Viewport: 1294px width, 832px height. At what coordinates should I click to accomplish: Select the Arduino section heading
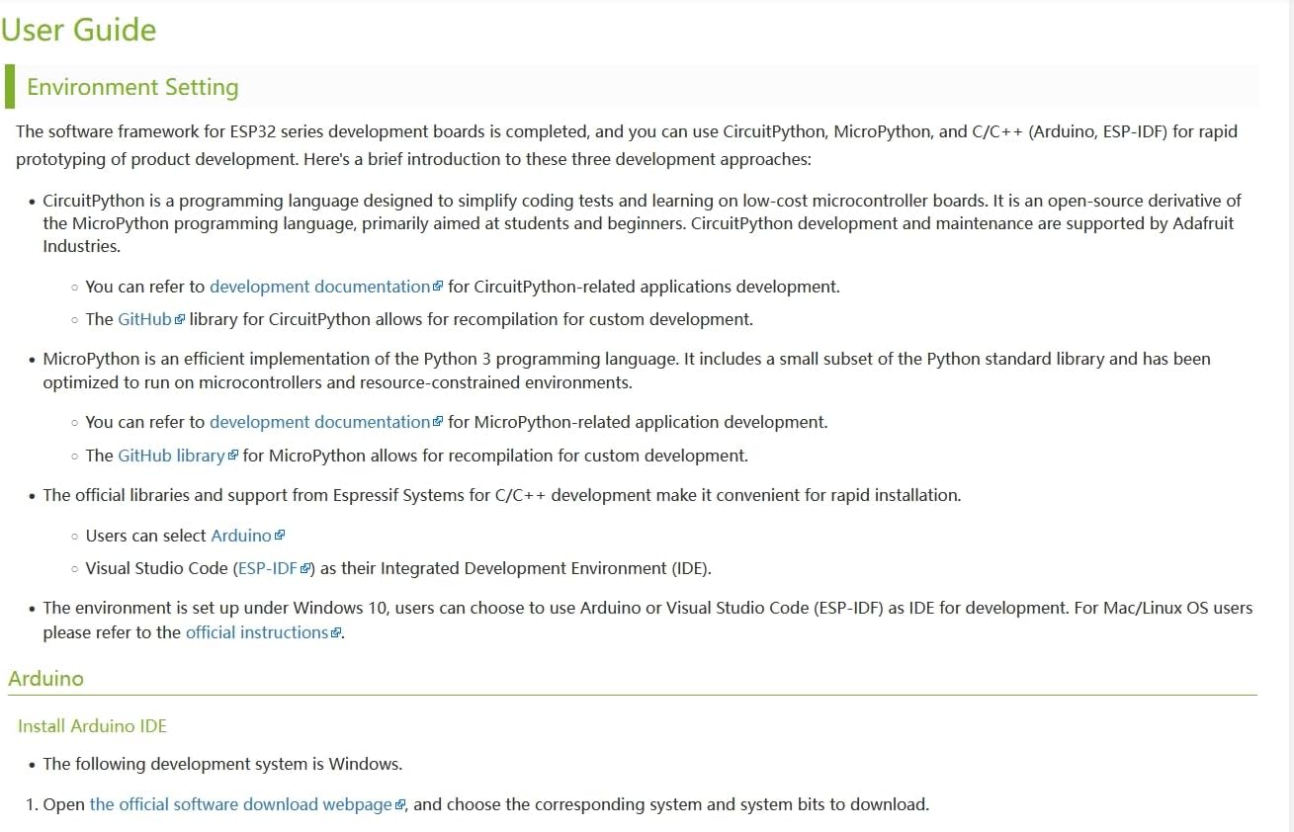(45, 679)
